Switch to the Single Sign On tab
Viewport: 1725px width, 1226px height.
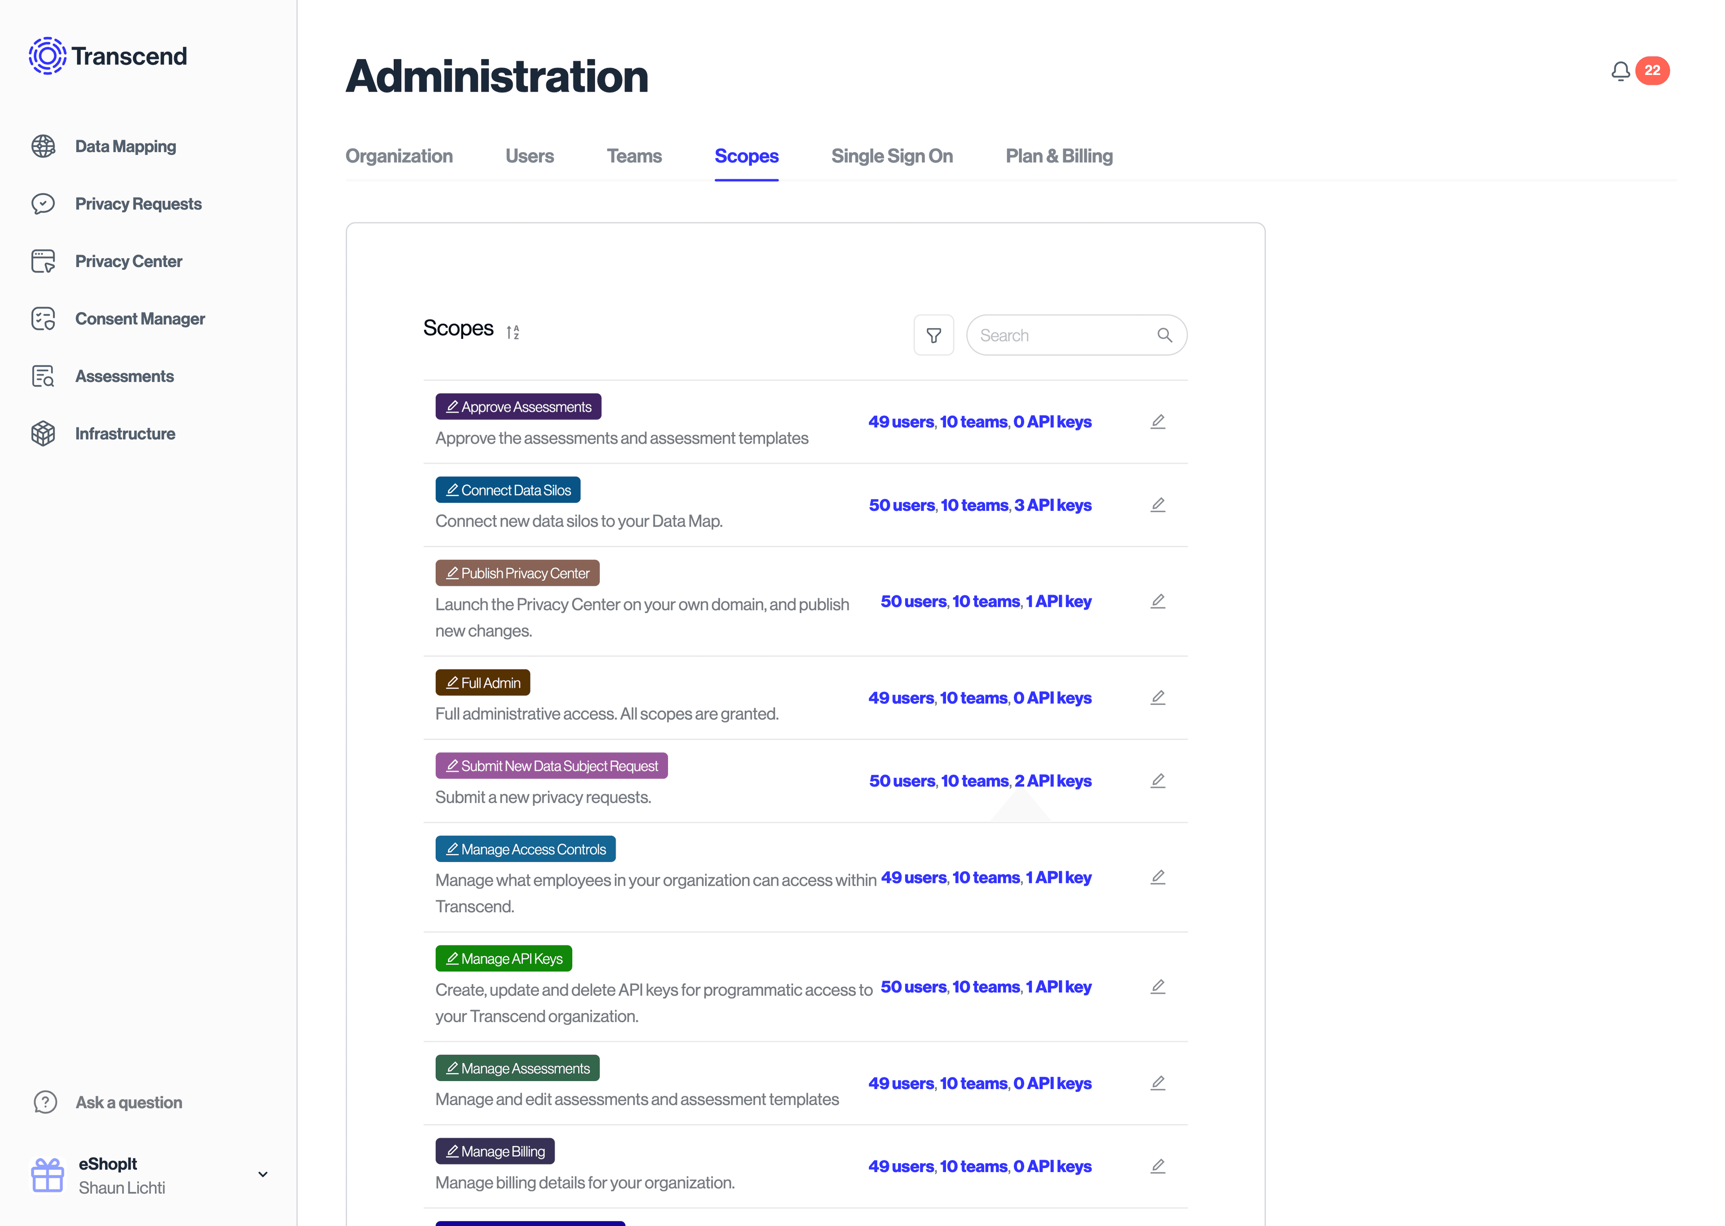coord(891,156)
